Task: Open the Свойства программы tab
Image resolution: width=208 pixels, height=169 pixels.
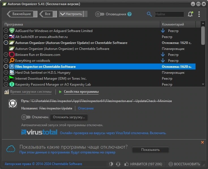Action: [81, 92]
